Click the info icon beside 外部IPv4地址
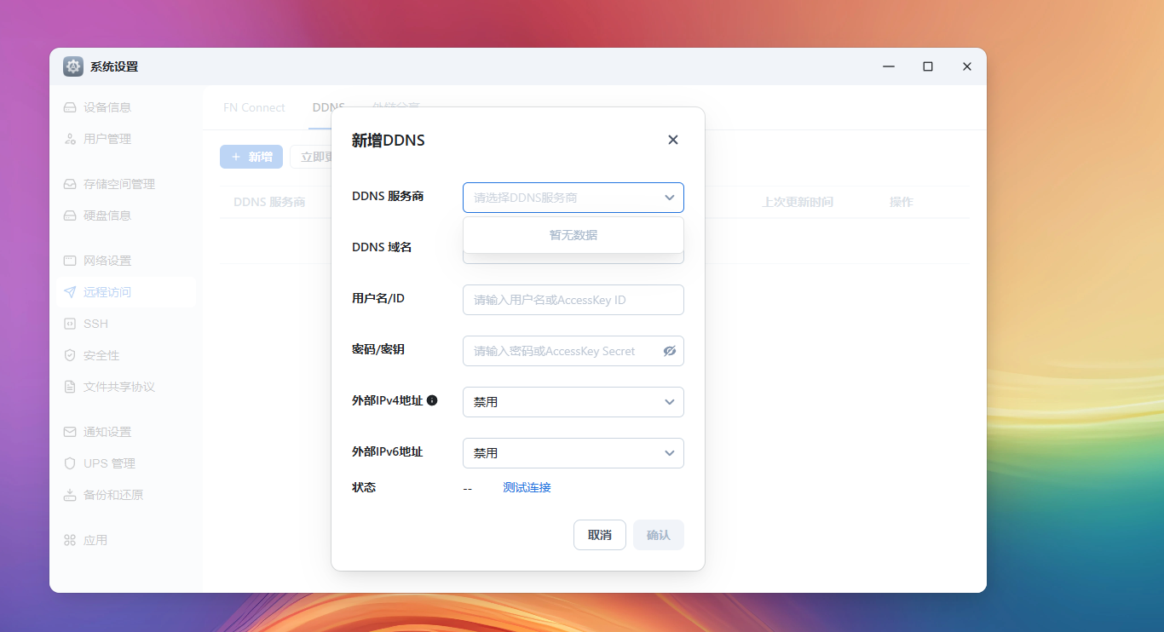The height and width of the screenshot is (632, 1164). [x=432, y=400]
